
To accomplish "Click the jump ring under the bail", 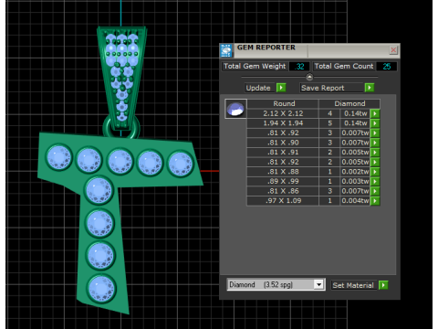I will [121, 127].
